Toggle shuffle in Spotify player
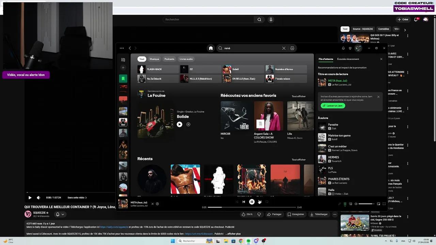 pyautogui.click(x=237, y=202)
